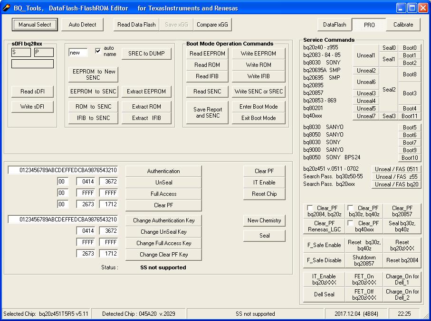Click Save Report and SENC
431x321 pixels.
point(207,112)
